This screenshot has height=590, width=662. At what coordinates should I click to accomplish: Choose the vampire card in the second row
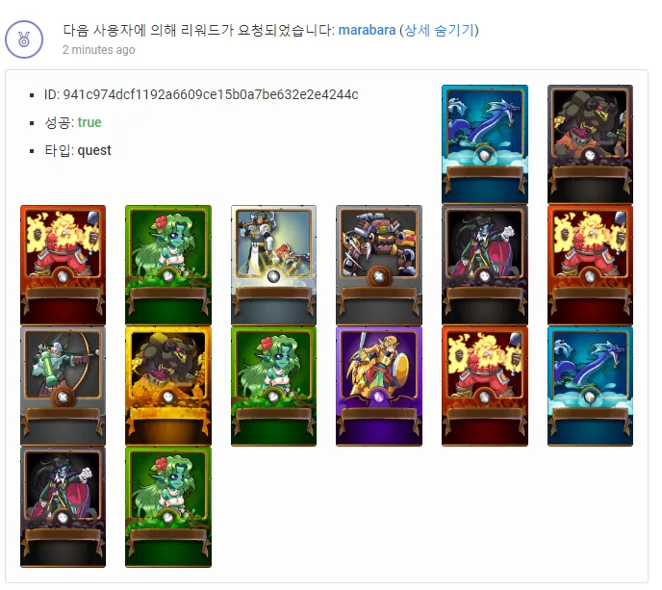tap(485, 265)
